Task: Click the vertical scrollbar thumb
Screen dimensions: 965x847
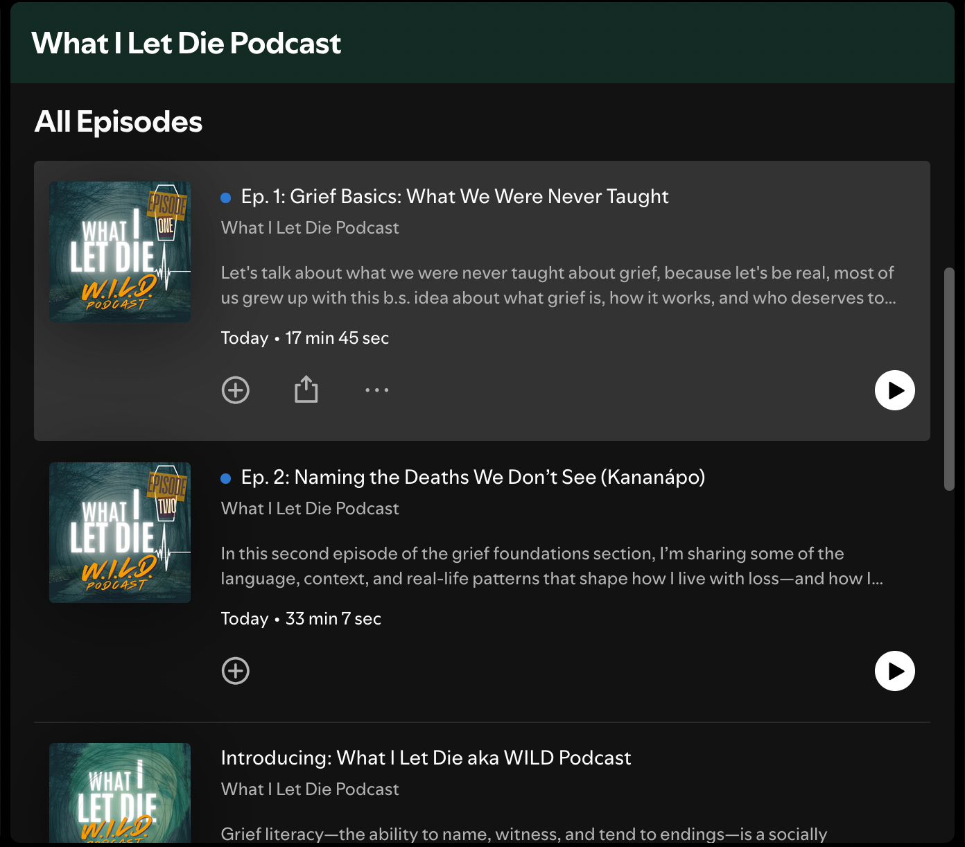Action: 950,379
